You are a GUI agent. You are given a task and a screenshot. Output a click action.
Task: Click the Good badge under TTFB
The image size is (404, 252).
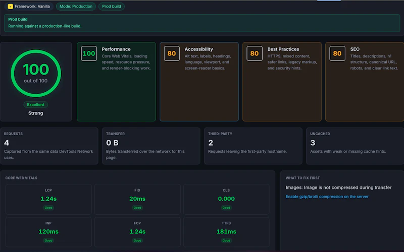click(x=226, y=241)
